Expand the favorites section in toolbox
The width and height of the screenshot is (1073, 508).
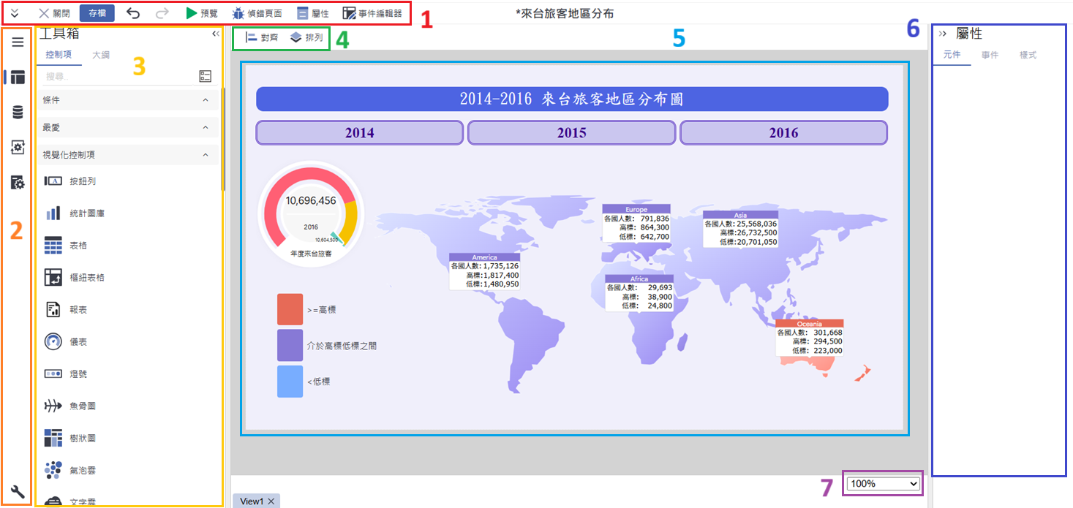point(205,127)
